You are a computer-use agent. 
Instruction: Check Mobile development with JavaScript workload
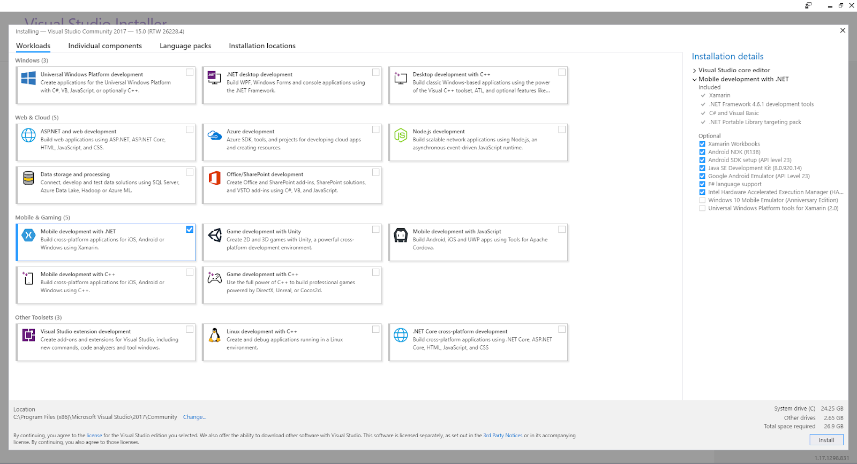pos(562,230)
